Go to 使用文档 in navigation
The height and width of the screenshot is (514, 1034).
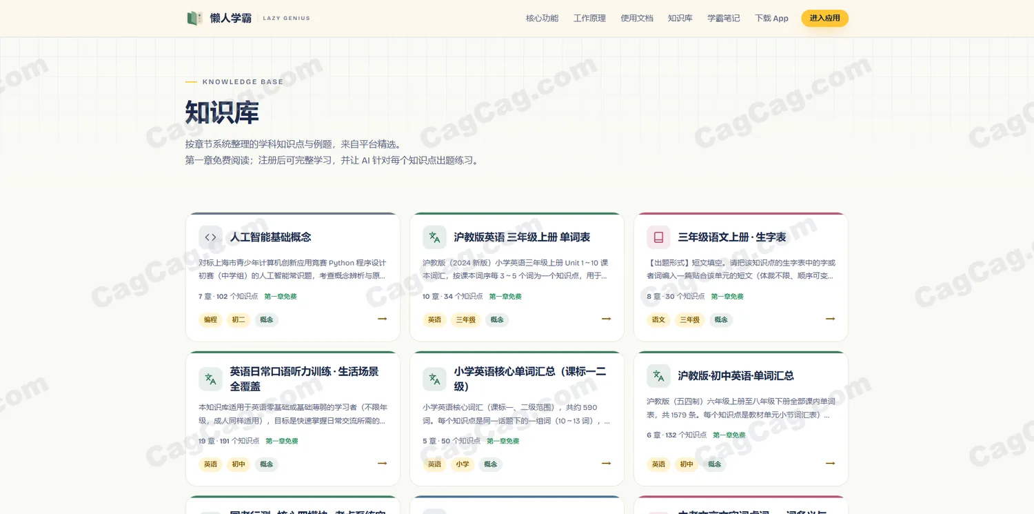click(637, 19)
